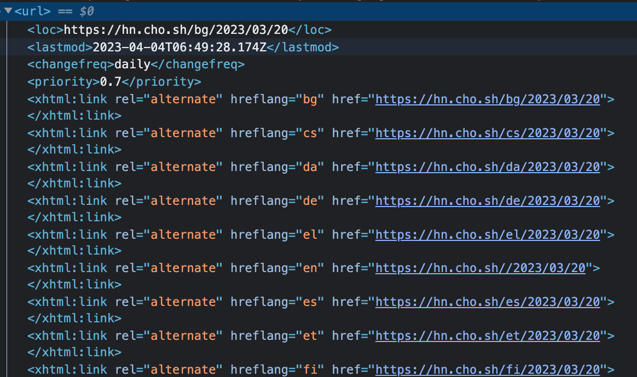637x377 pixels.
Task: Click the xhtml:link tag name on the hreflang "fi" line
Action: [x=71, y=369]
